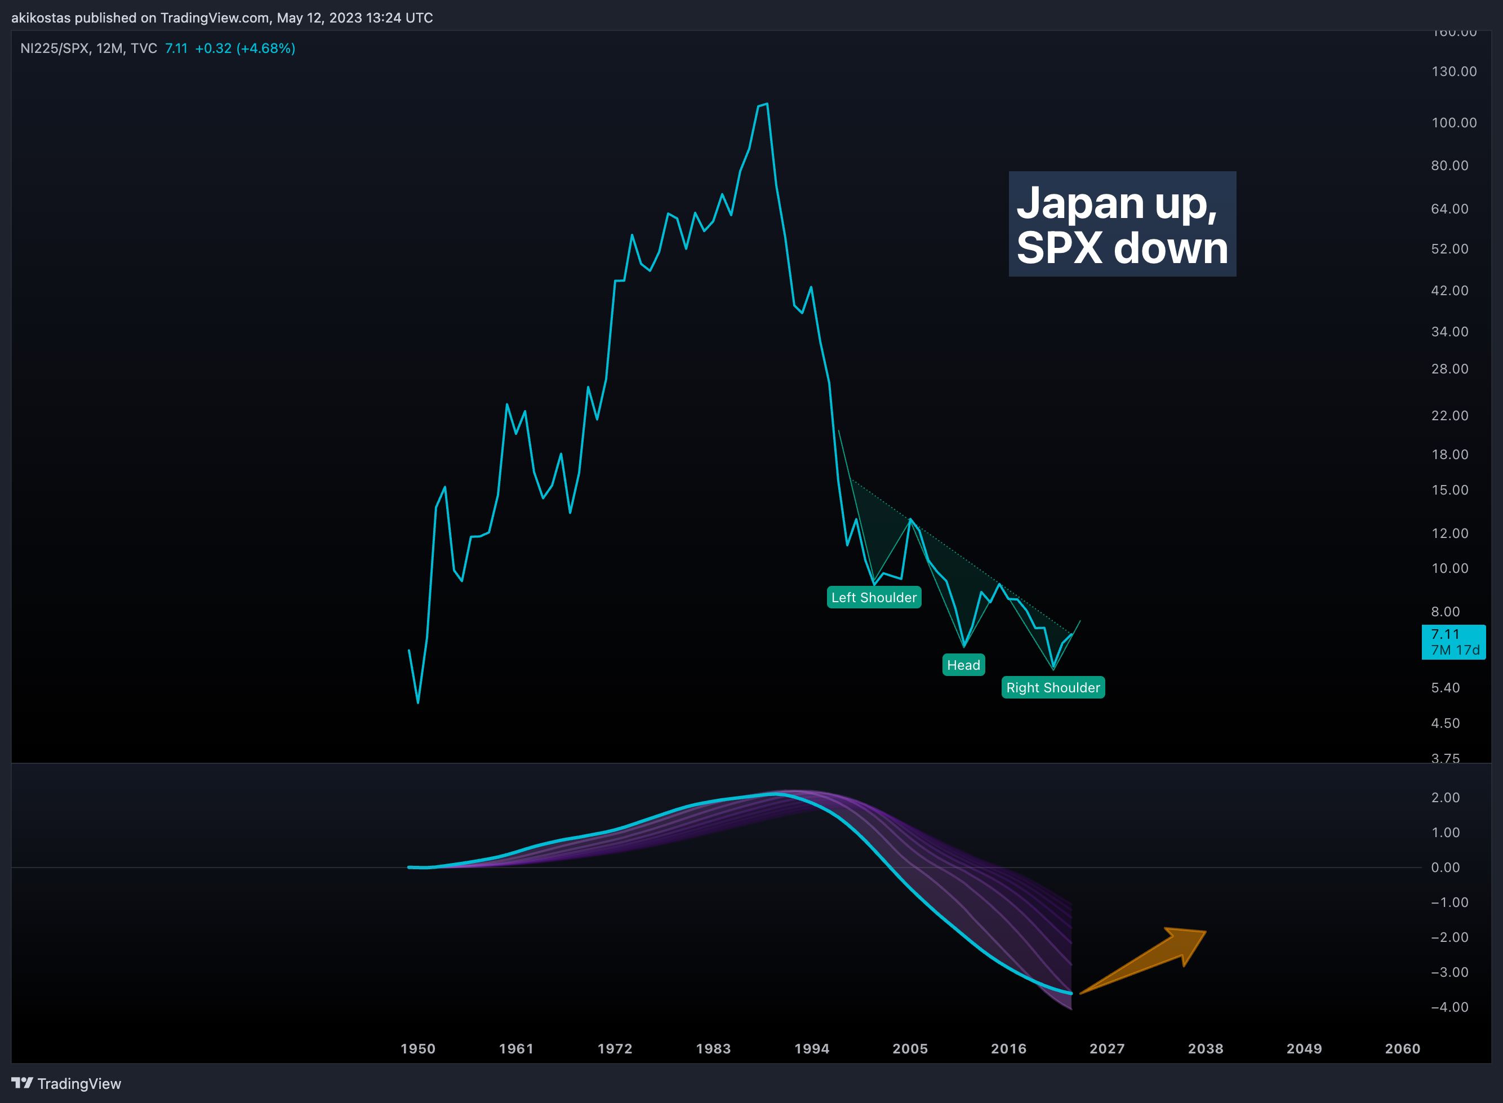Image resolution: width=1503 pixels, height=1103 pixels.
Task: Click the 64.00 price scale label
Action: point(1449,209)
